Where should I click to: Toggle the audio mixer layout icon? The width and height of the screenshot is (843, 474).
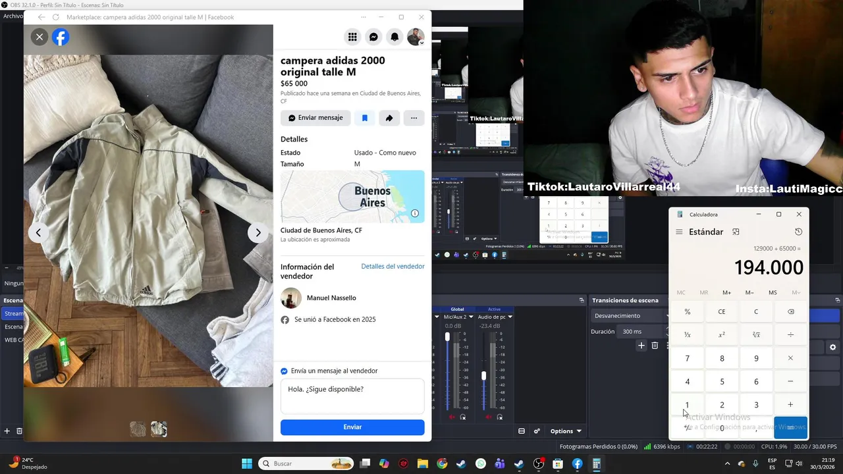[x=522, y=431]
